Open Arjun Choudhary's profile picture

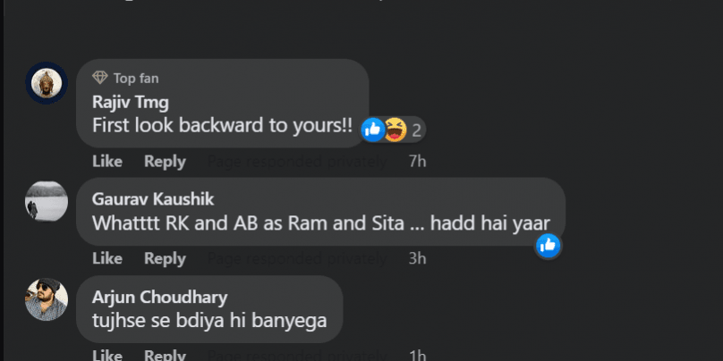coord(46,298)
